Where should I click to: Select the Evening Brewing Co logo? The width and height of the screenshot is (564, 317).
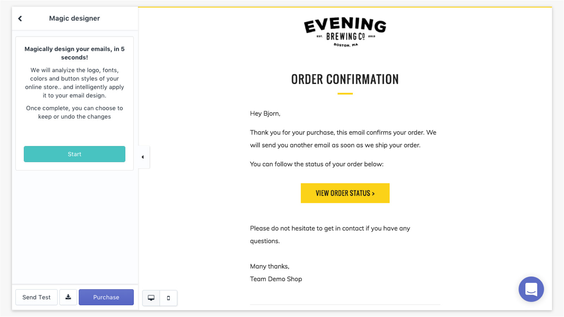tap(345, 32)
